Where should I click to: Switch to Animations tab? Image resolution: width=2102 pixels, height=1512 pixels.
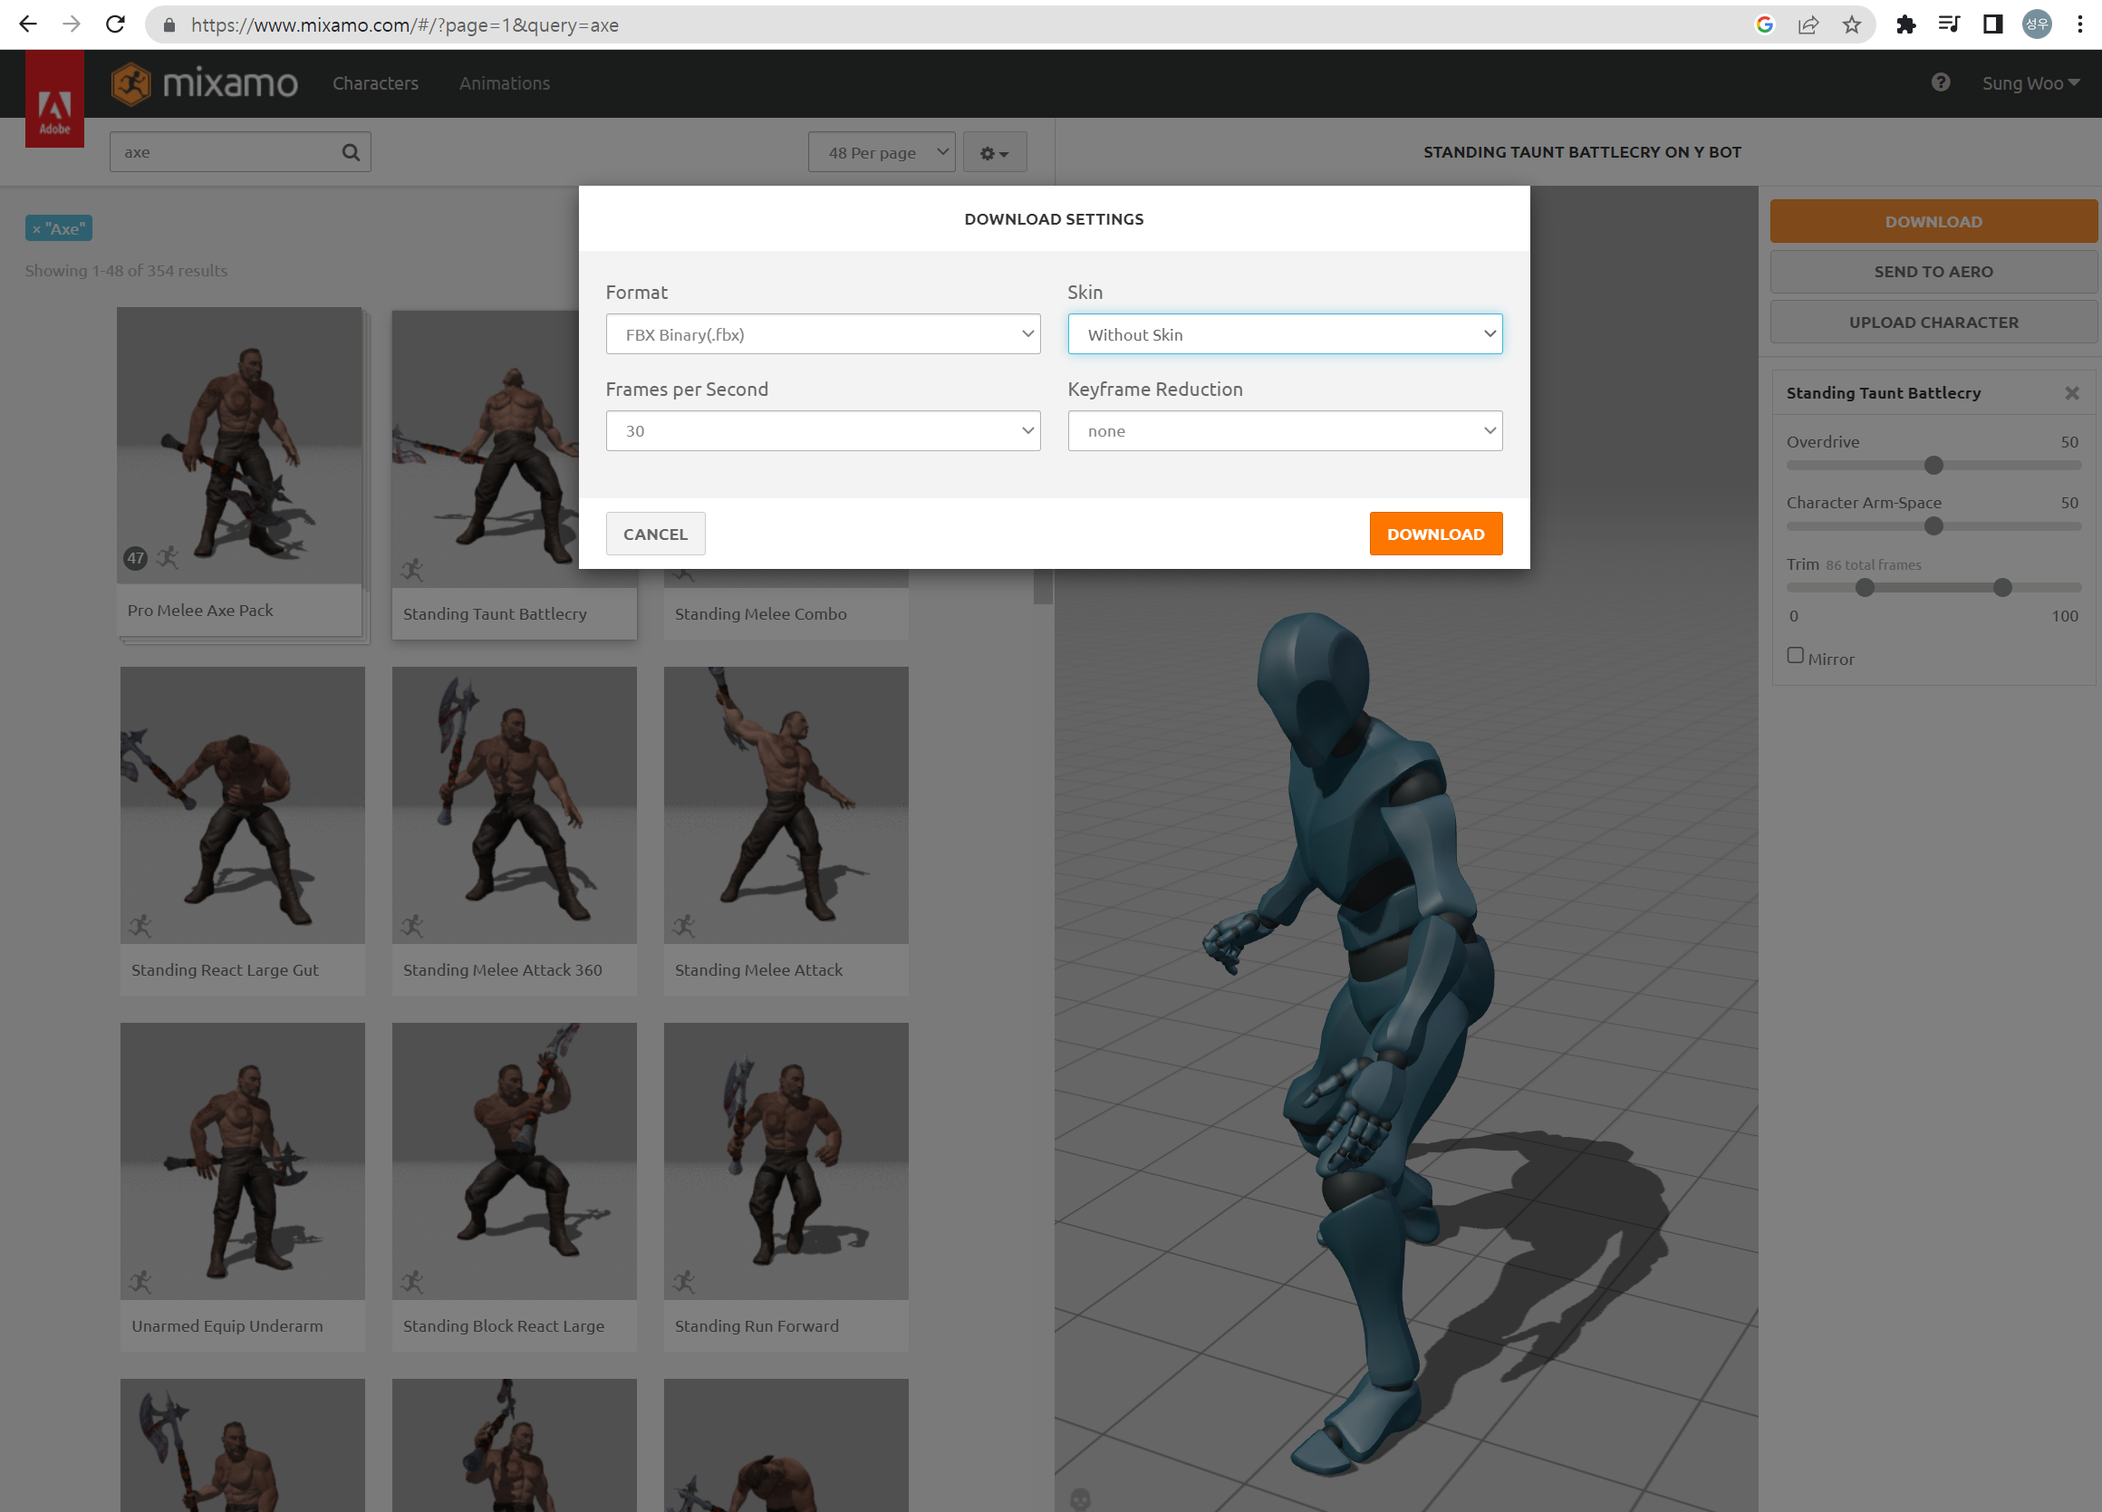click(504, 83)
